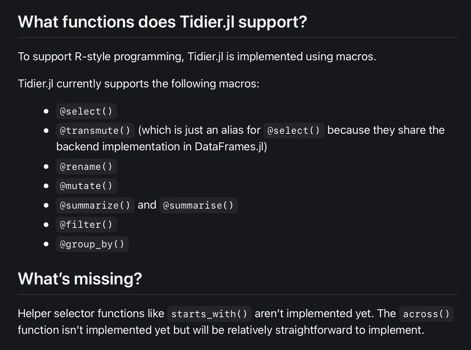The width and height of the screenshot is (471, 350).
Task: Click the @rename() code snippet
Action: (86, 167)
